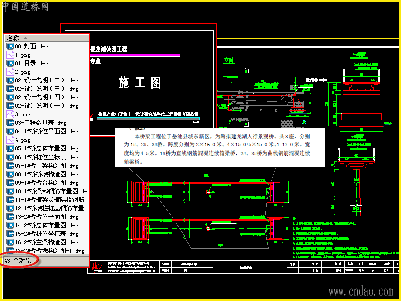Click the DWG icon beside 05-1#桥总体布置图.dwg
The width and height of the screenshot is (401, 301).
pos(10,148)
